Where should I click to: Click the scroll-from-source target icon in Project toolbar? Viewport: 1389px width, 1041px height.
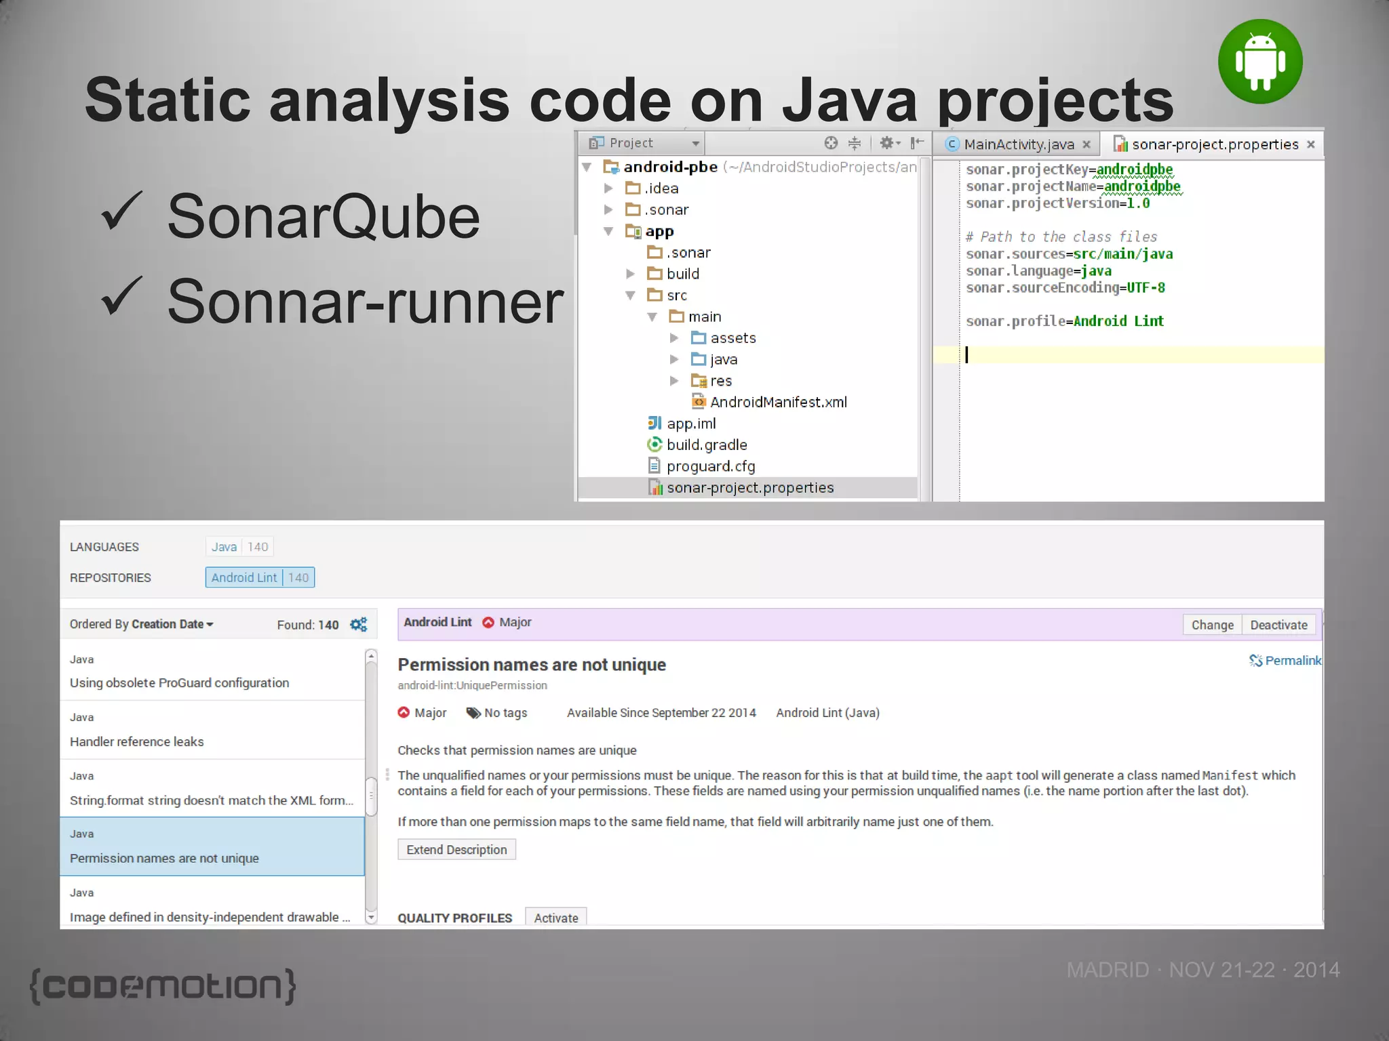pyautogui.click(x=831, y=143)
